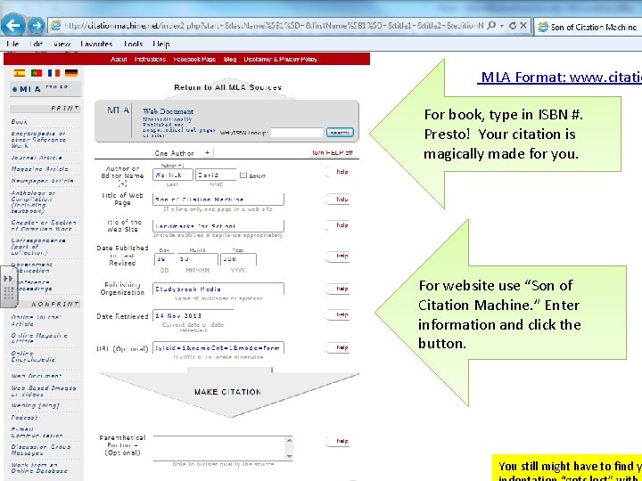Open the MLA Format: www.citati… hyperlink
Screen dimensions: 642x481
point(559,77)
